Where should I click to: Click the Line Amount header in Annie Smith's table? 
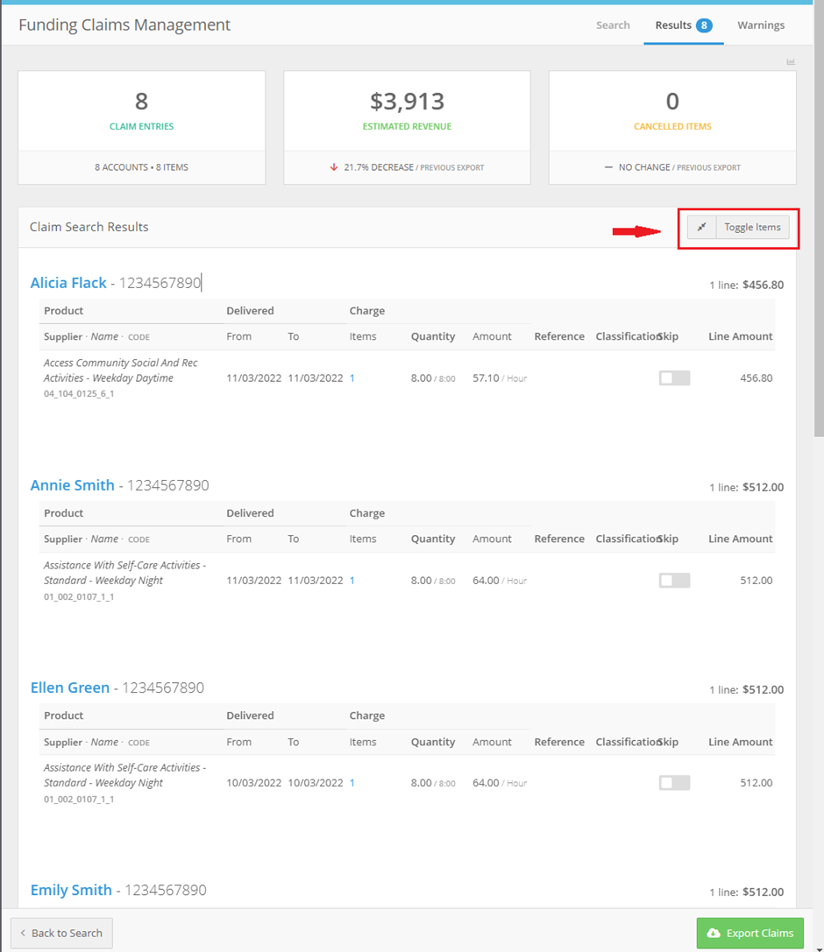click(740, 539)
